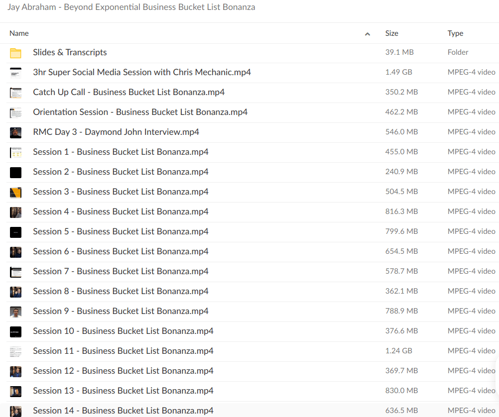The width and height of the screenshot is (499, 417).
Task: Select the Name column header
Action: click(x=19, y=33)
